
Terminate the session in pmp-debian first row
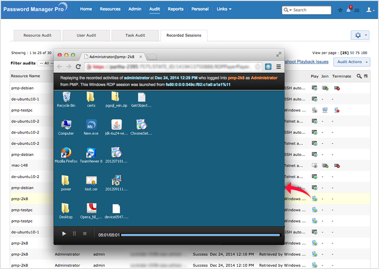(x=337, y=88)
